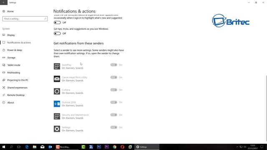Open Outlook from taskbar
This screenshot has width=267, height=150.
[x=50, y=147]
